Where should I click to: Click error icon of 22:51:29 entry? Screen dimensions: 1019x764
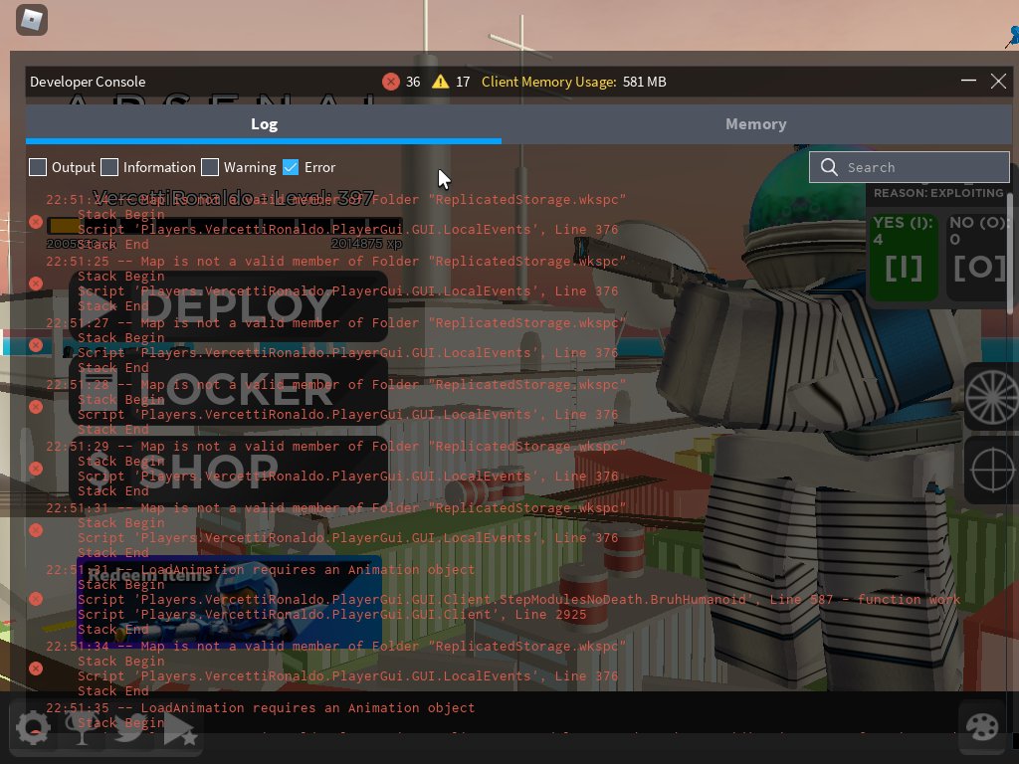coord(36,470)
